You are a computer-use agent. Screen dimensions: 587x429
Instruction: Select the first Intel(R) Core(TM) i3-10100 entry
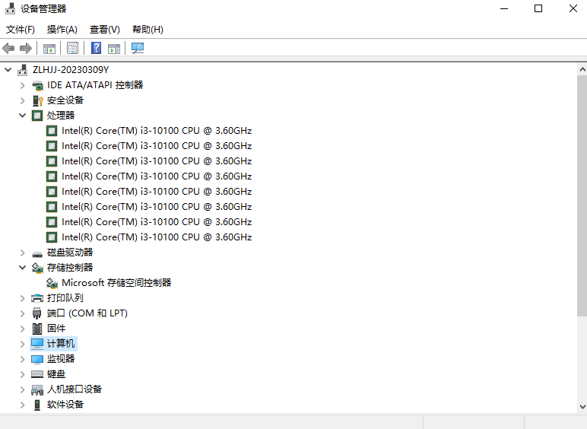click(x=157, y=131)
